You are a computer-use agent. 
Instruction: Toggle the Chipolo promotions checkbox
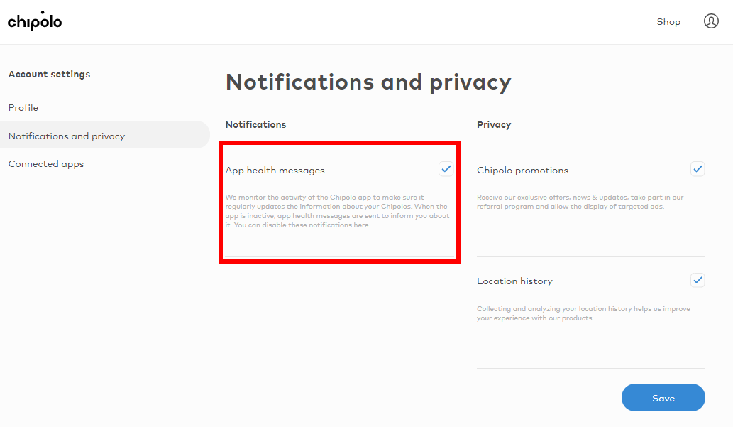click(698, 168)
